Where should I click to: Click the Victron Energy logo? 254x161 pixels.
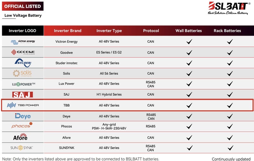23,42
